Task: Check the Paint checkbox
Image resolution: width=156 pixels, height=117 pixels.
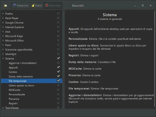Action: pyautogui.click(x=58, y=45)
